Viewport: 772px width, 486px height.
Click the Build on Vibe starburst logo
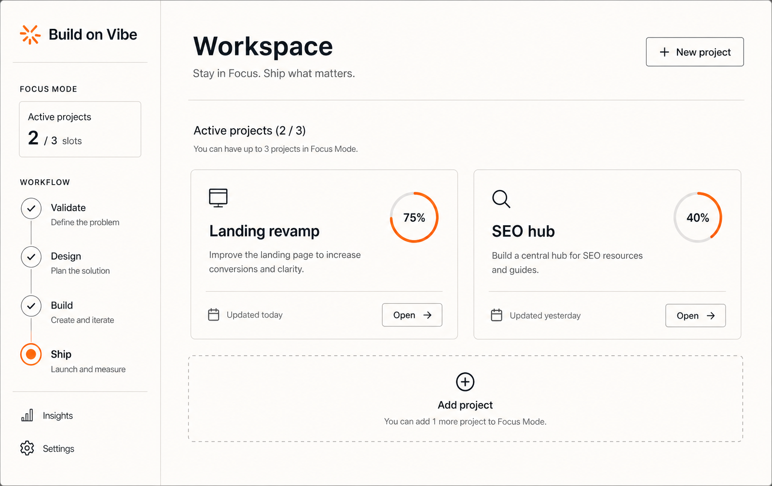[x=30, y=35]
